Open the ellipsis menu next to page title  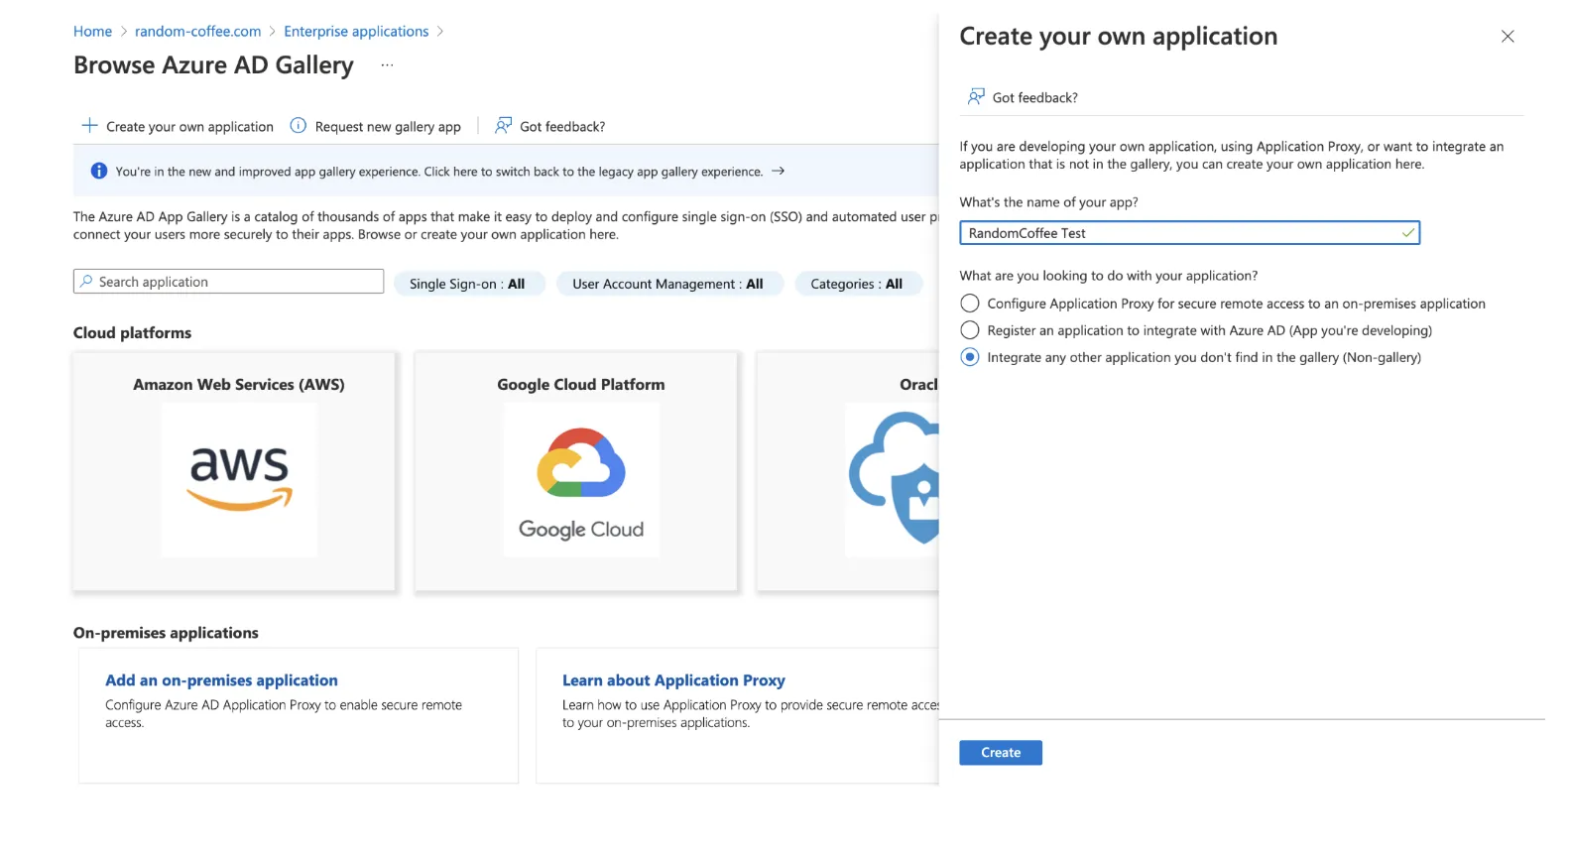[387, 65]
